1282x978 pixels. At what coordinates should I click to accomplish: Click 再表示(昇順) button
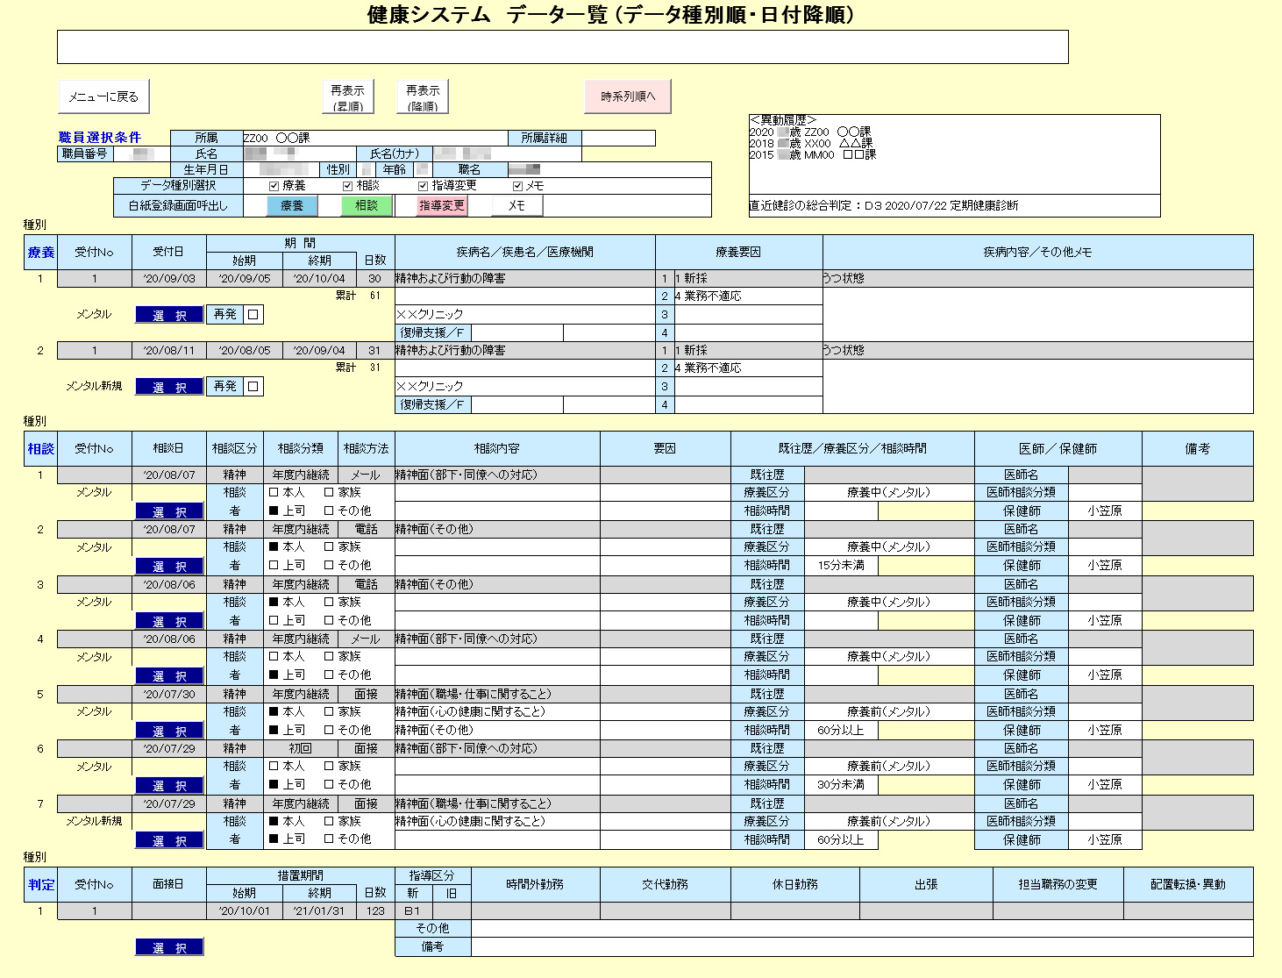(348, 96)
